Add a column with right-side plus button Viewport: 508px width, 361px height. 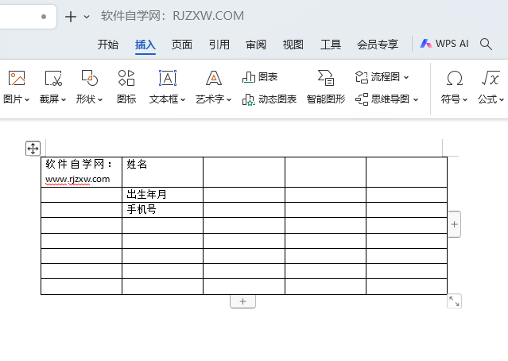pyautogui.click(x=454, y=224)
